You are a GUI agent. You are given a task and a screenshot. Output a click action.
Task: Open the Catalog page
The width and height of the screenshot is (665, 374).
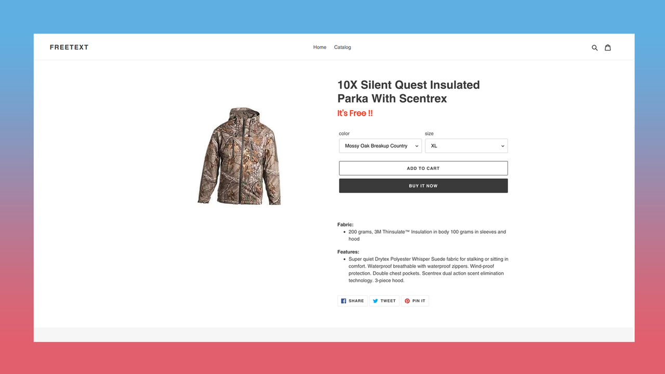click(x=342, y=47)
